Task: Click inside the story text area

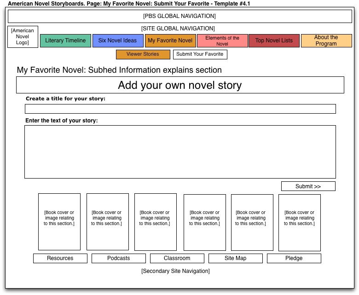Action: pos(180,152)
